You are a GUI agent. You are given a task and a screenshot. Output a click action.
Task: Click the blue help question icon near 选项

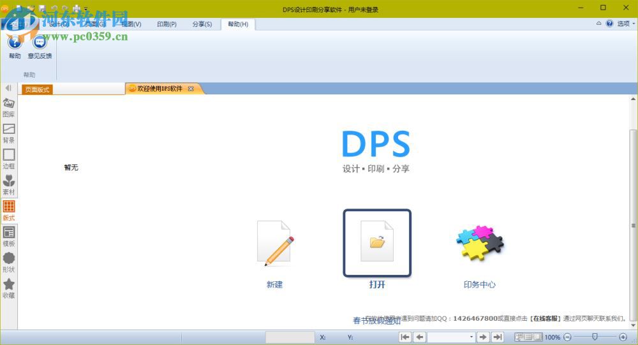point(609,24)
